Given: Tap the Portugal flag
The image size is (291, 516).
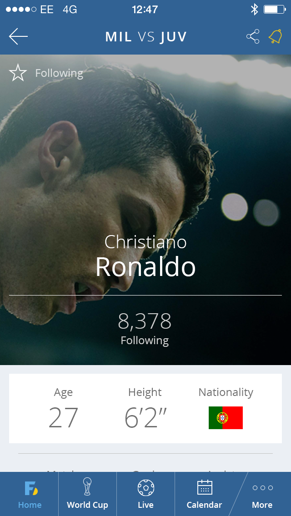Looking at the screenshot, I should 226,418.
